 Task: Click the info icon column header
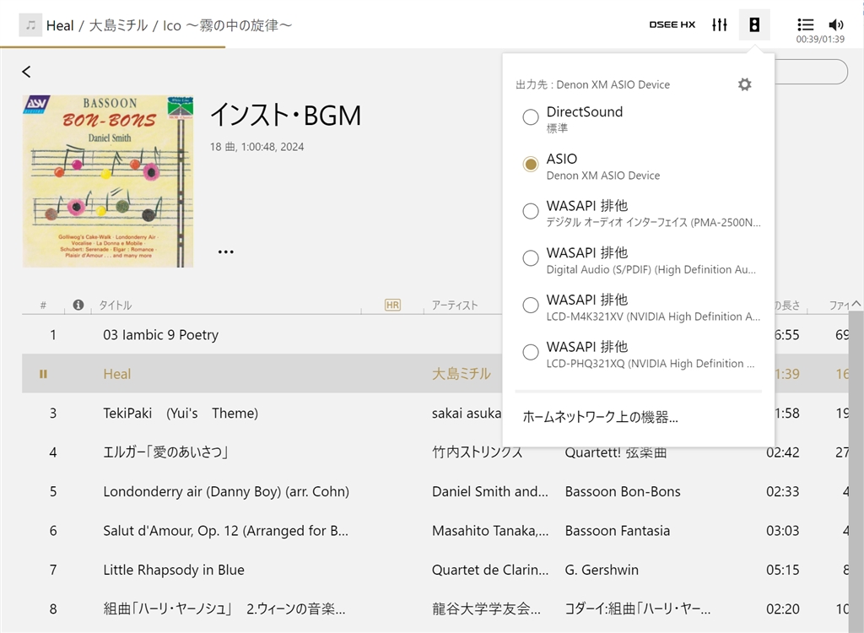click(78, 305)
